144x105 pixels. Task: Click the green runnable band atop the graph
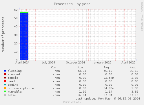tap(24, 12)
